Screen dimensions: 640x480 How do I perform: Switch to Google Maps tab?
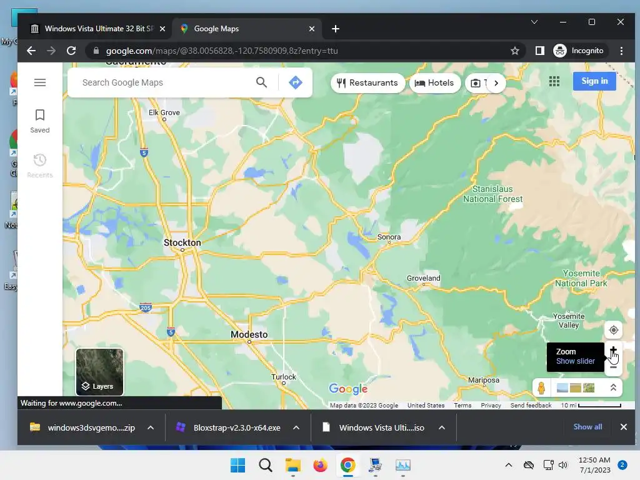click(247, 29)
